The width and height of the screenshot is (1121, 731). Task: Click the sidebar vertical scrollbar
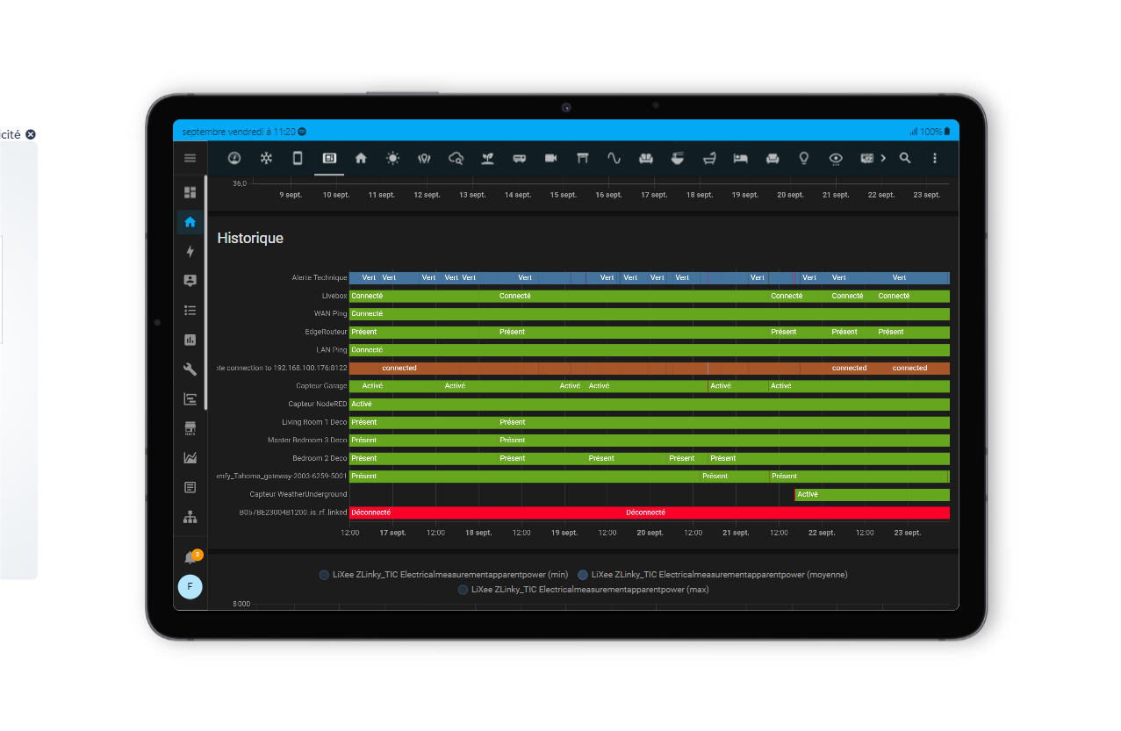[x=206, y=292]
